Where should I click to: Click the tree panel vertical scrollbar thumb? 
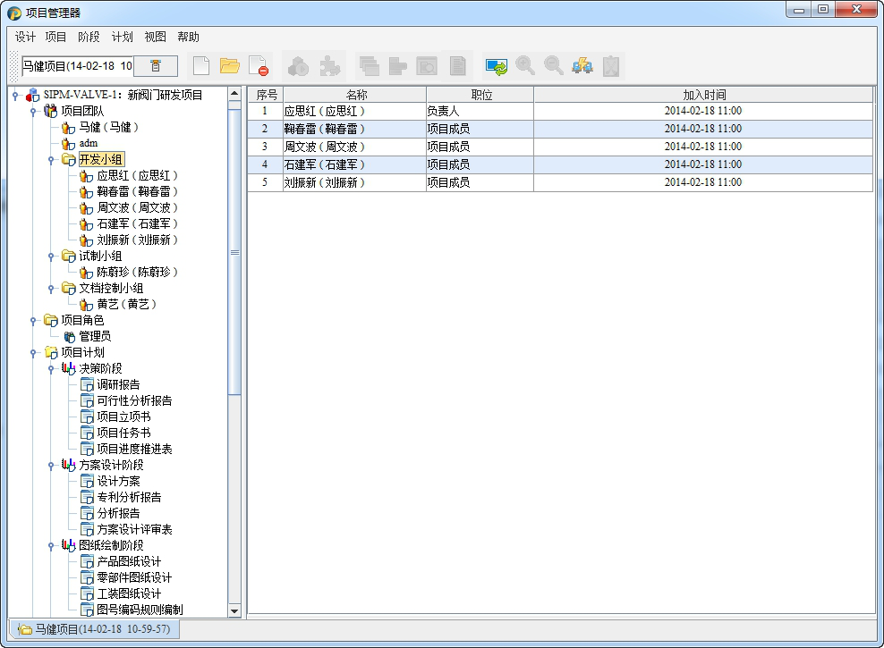pos(234,252)
